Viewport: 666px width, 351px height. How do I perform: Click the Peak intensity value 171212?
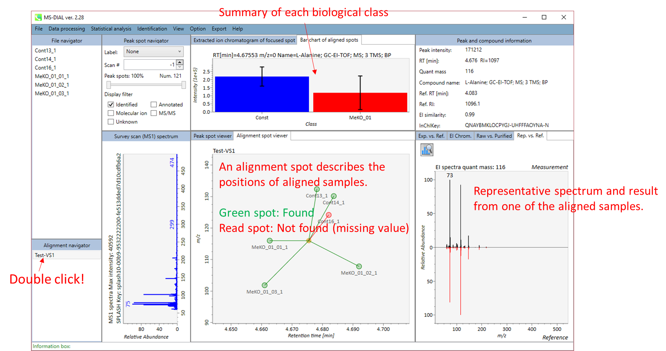click(473, 50)
